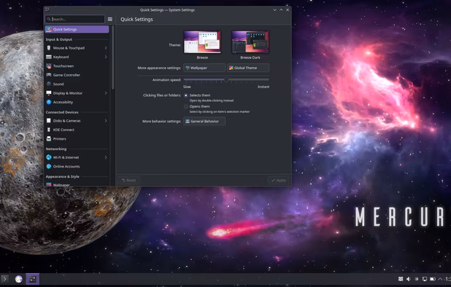Click the Accessibility sidebar icon
Image resolution: width=451 pixels, height=287 pixels.
coord(49,102)
